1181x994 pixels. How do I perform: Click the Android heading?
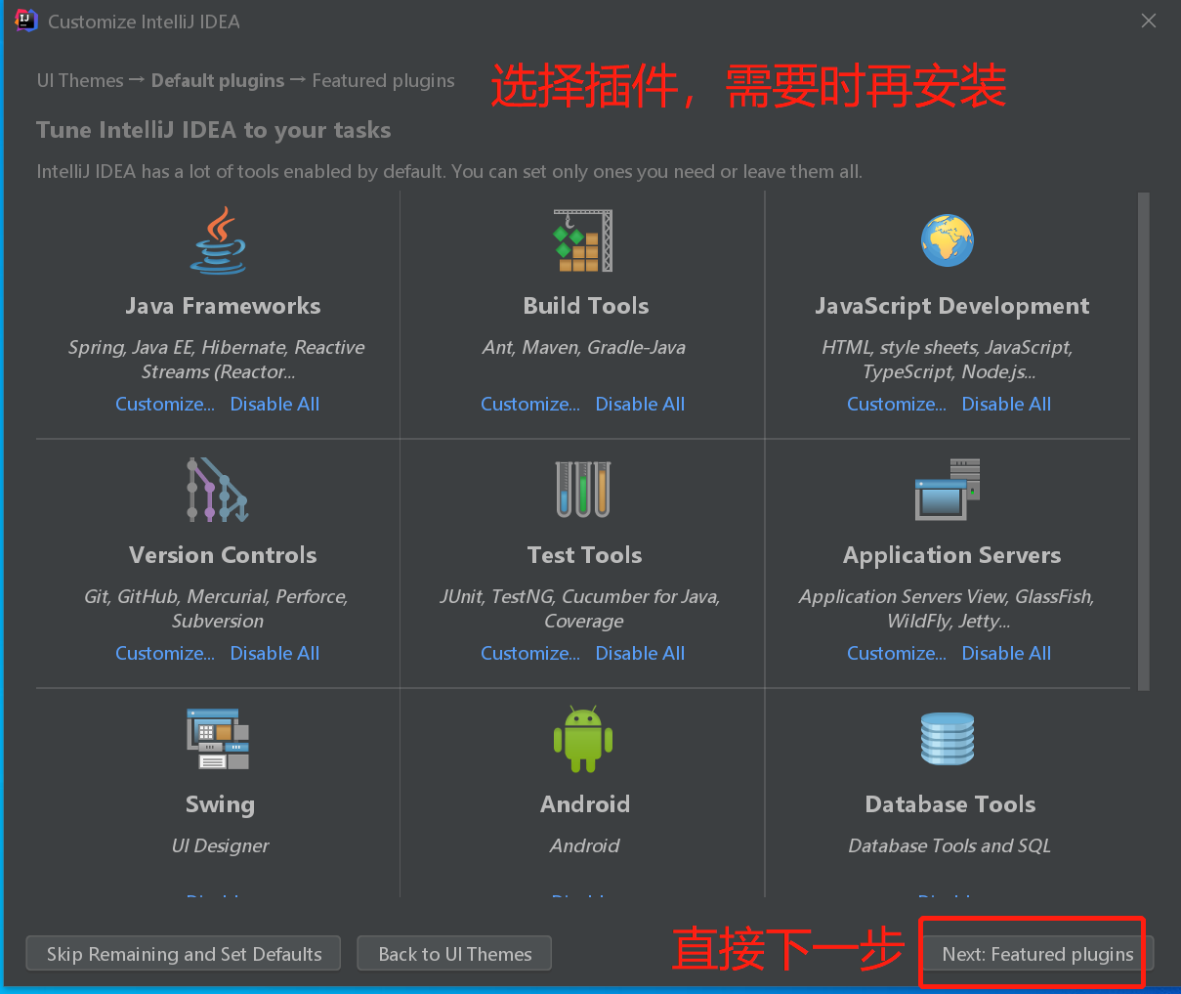coord(585,804)
